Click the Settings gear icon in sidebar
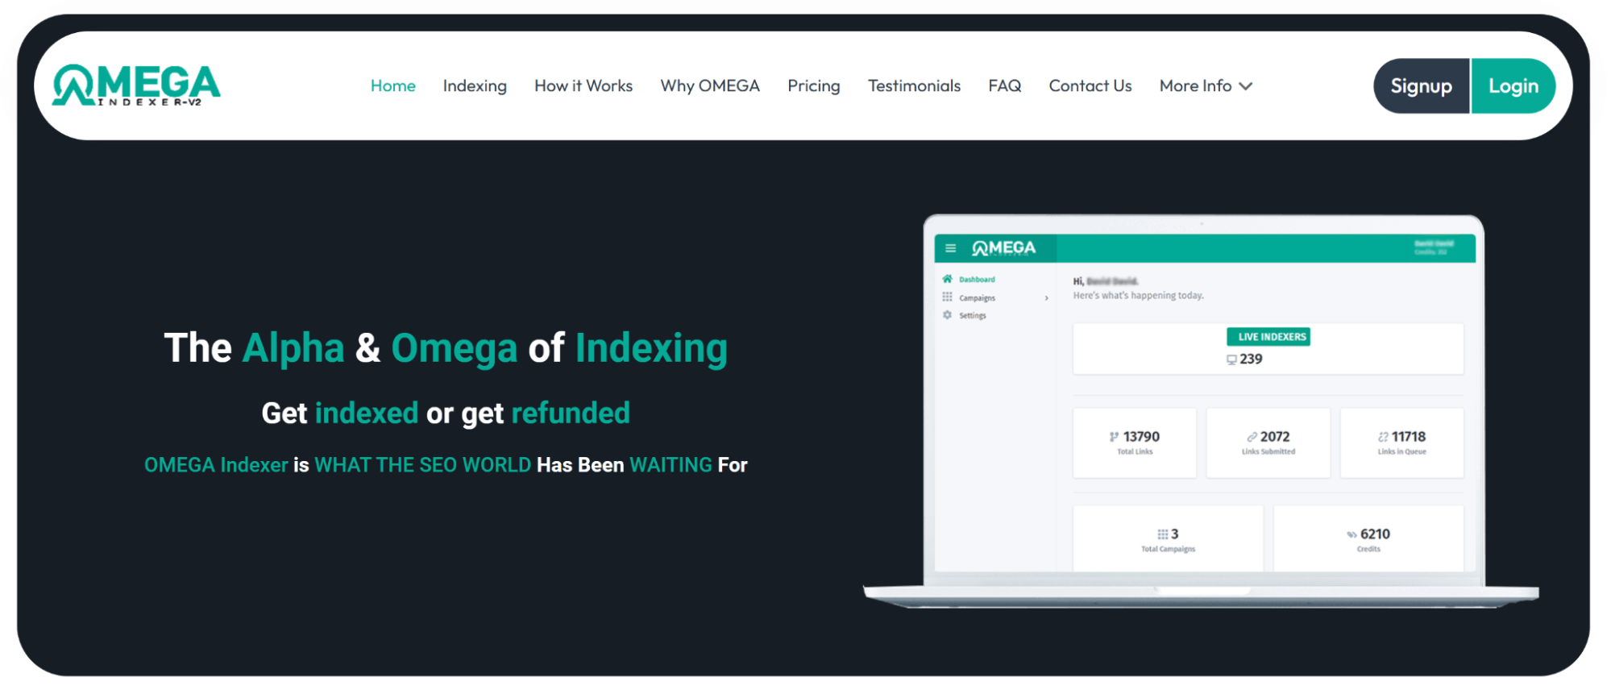 947,315
